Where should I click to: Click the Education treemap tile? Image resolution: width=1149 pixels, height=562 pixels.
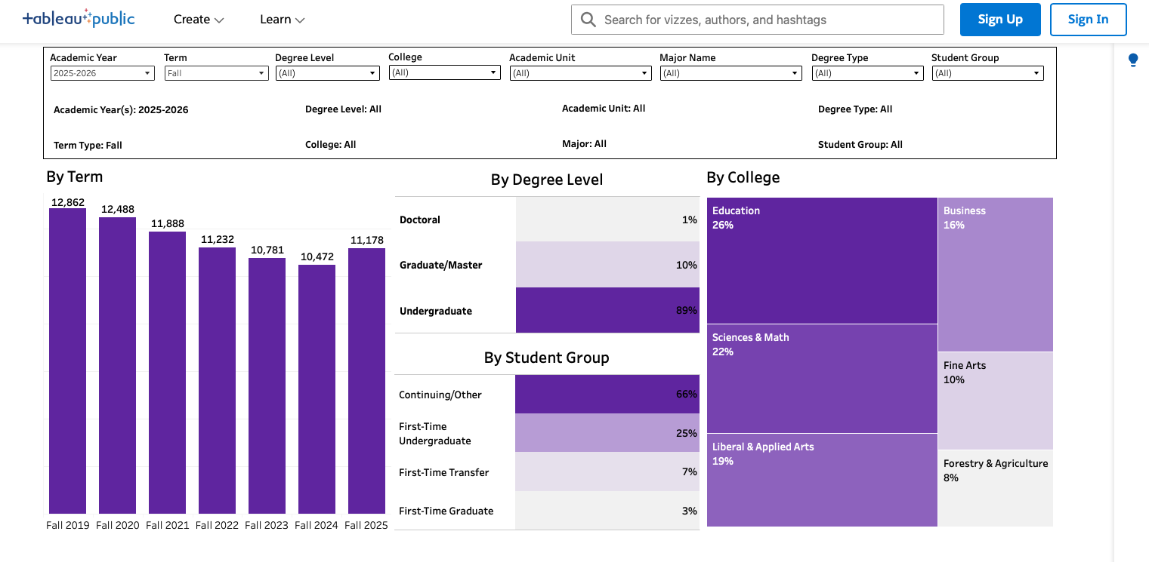822,260
